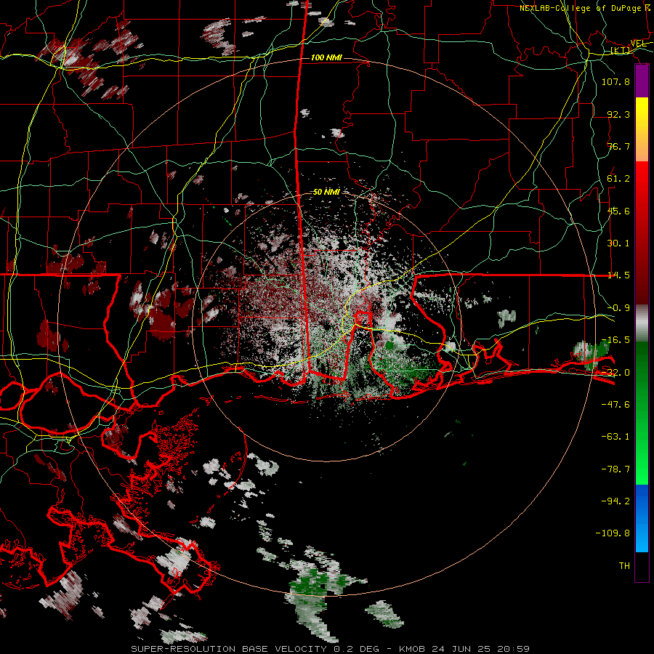654x654 pixels.
Task: Click the -78.7 legend value
Action: click(615, 469)
